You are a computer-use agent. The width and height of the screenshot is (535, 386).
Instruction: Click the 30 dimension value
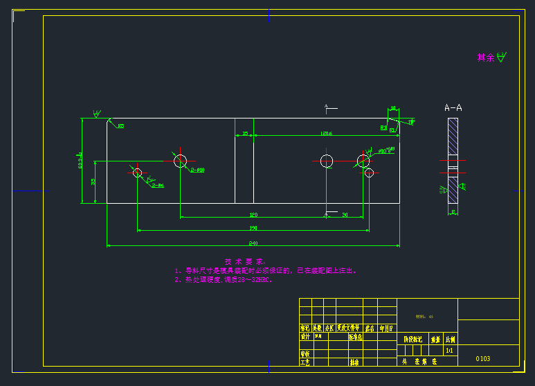coord(345,215)
